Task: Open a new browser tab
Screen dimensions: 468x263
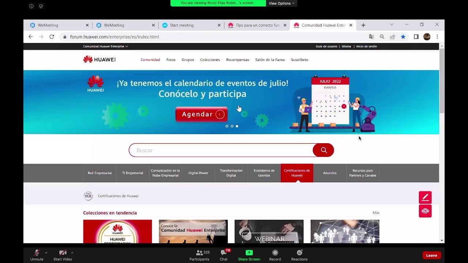Action: (x=363, y=25)
